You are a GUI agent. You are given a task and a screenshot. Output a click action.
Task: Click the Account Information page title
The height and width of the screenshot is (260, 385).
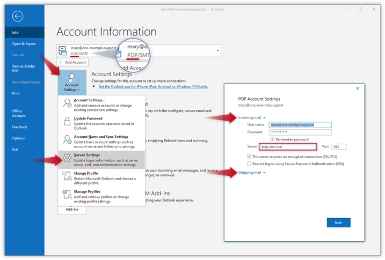pyautogui.click(x=106, y=32)
